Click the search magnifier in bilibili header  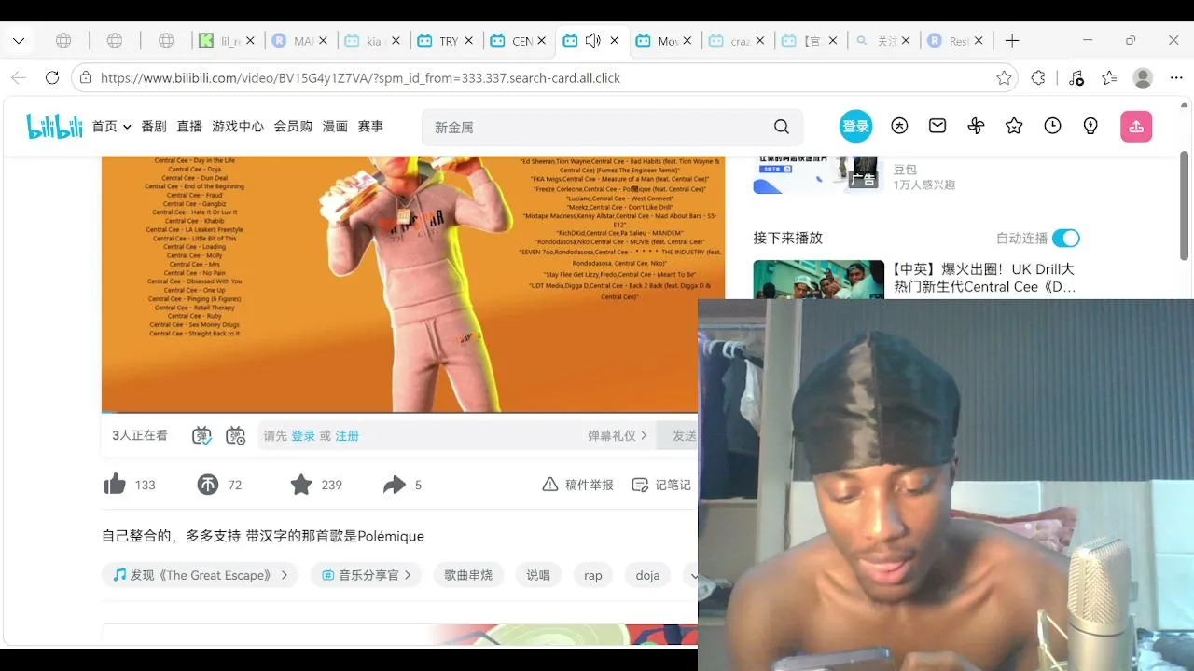(x=782, y=127)
